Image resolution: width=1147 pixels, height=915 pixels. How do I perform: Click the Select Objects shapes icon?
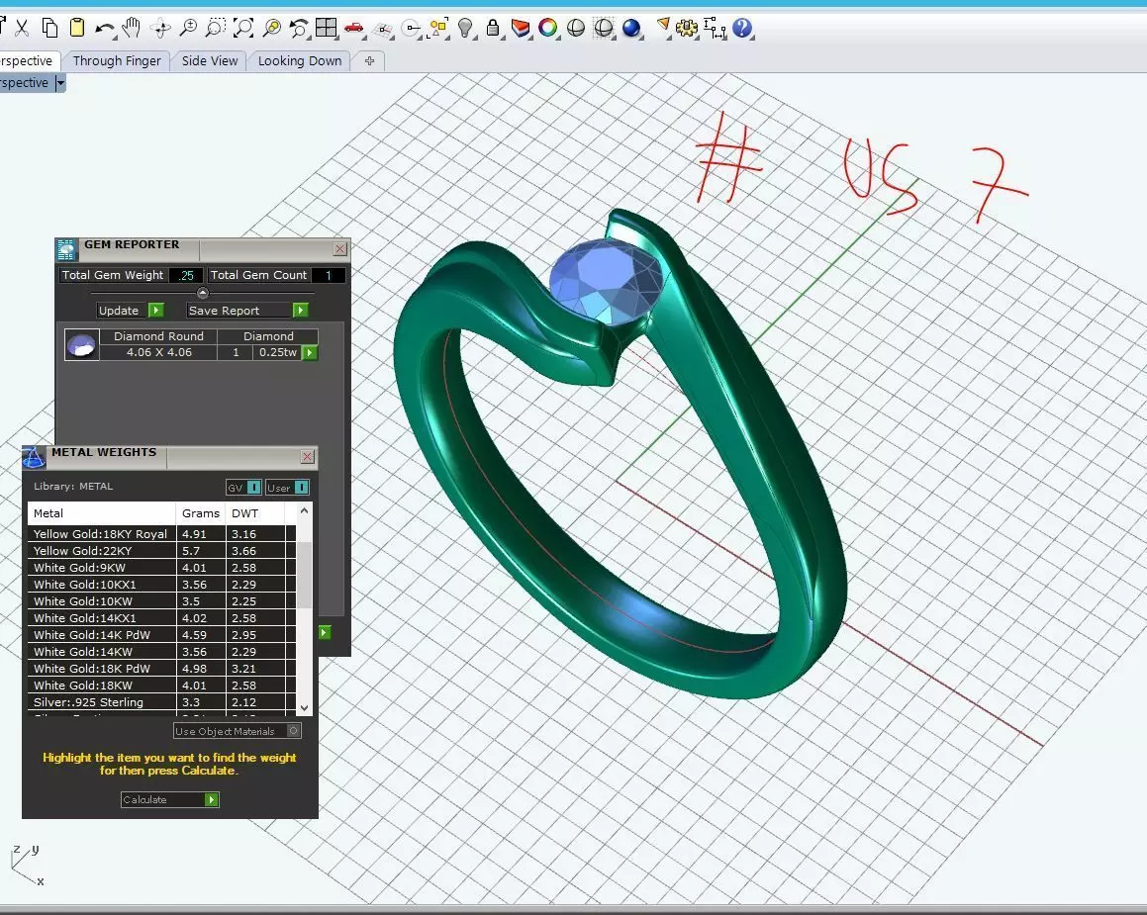pyautogui.click(x=438, y=28)
